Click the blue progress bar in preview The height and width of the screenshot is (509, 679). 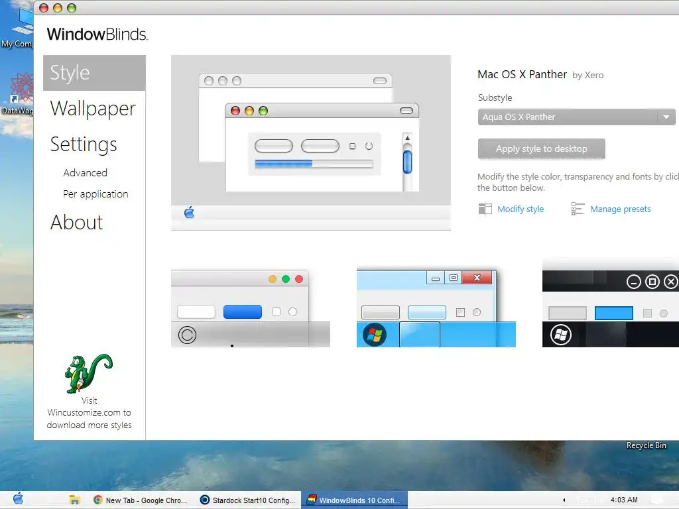pos(284,164)
